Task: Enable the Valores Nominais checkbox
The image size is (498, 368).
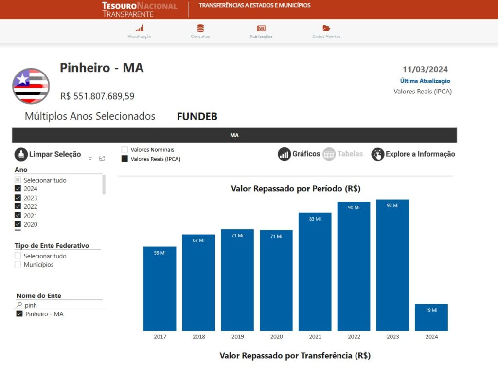Action: (124, 150)
